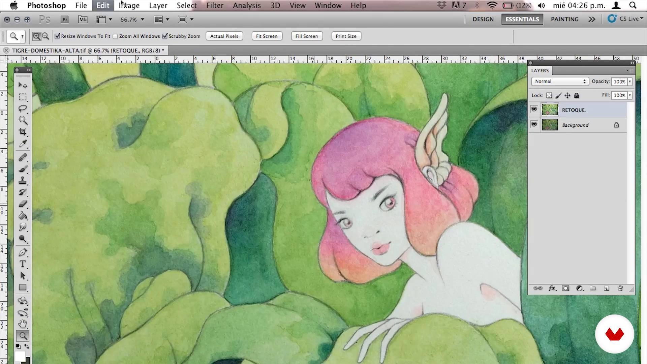Select the Hand tool
Screen dimensions: 647x364
[x=23, y=324]
